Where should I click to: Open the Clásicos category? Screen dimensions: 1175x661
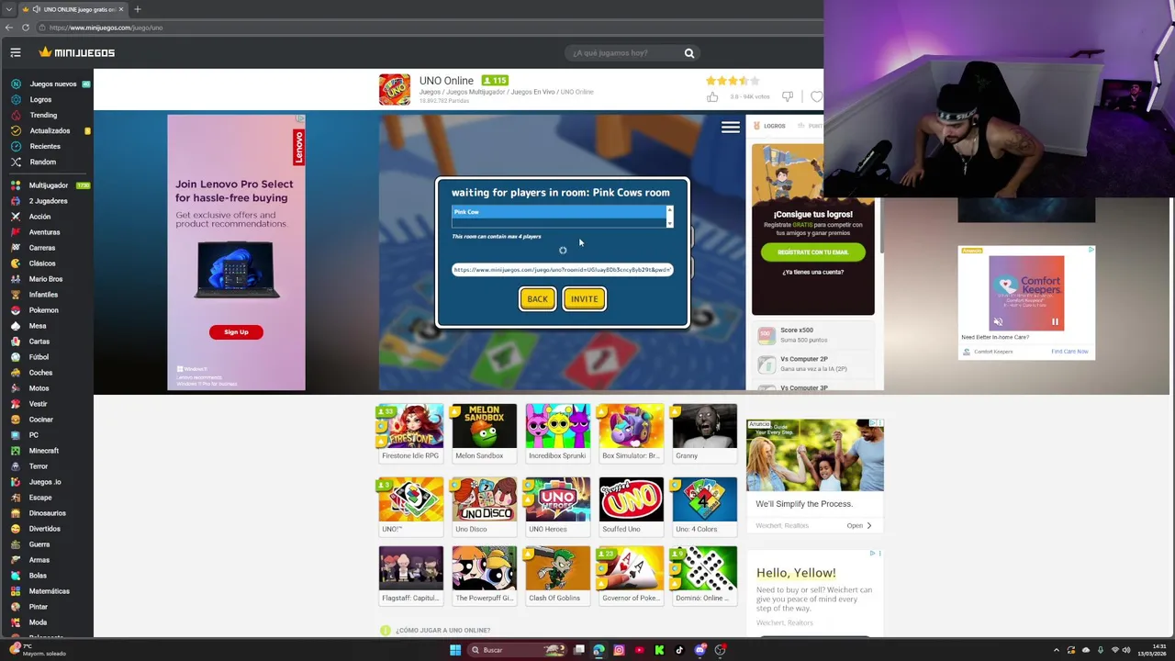point(42,263)
